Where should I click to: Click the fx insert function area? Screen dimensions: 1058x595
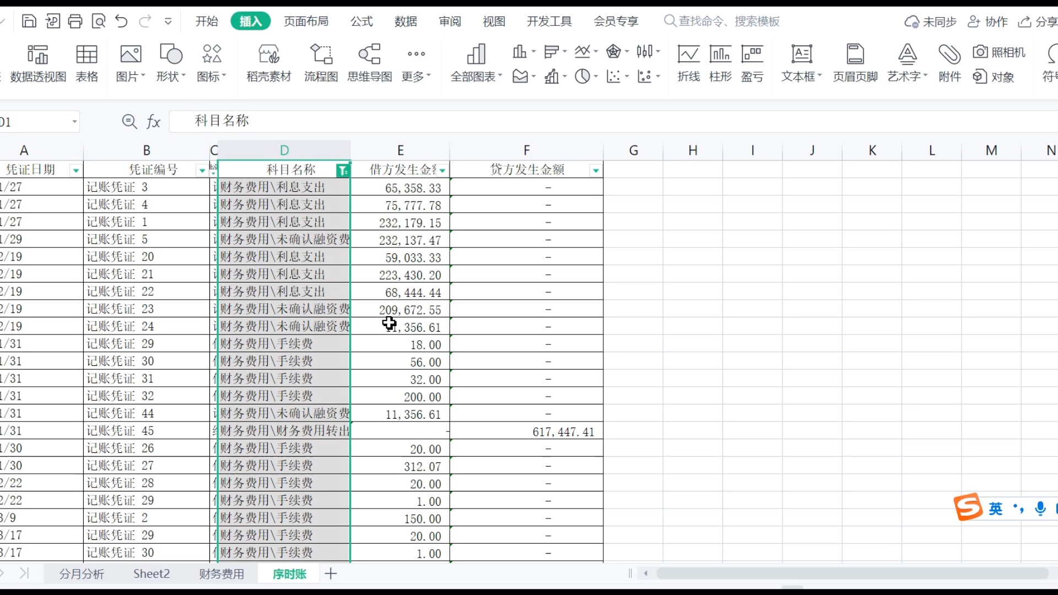[x=154, y=121]
